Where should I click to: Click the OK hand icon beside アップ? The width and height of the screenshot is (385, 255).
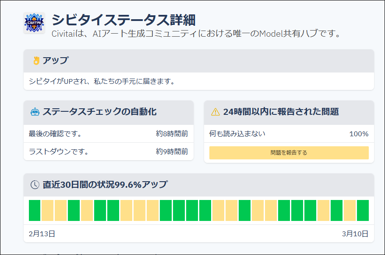(36, 61)
